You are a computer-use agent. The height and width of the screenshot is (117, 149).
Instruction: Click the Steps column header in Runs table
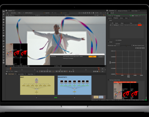[x=122, y=23]
